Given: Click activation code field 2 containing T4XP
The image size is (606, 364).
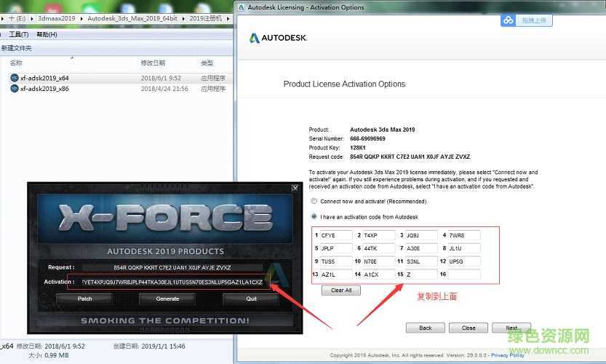Looking at the screenshot, I should click(379, 235).
